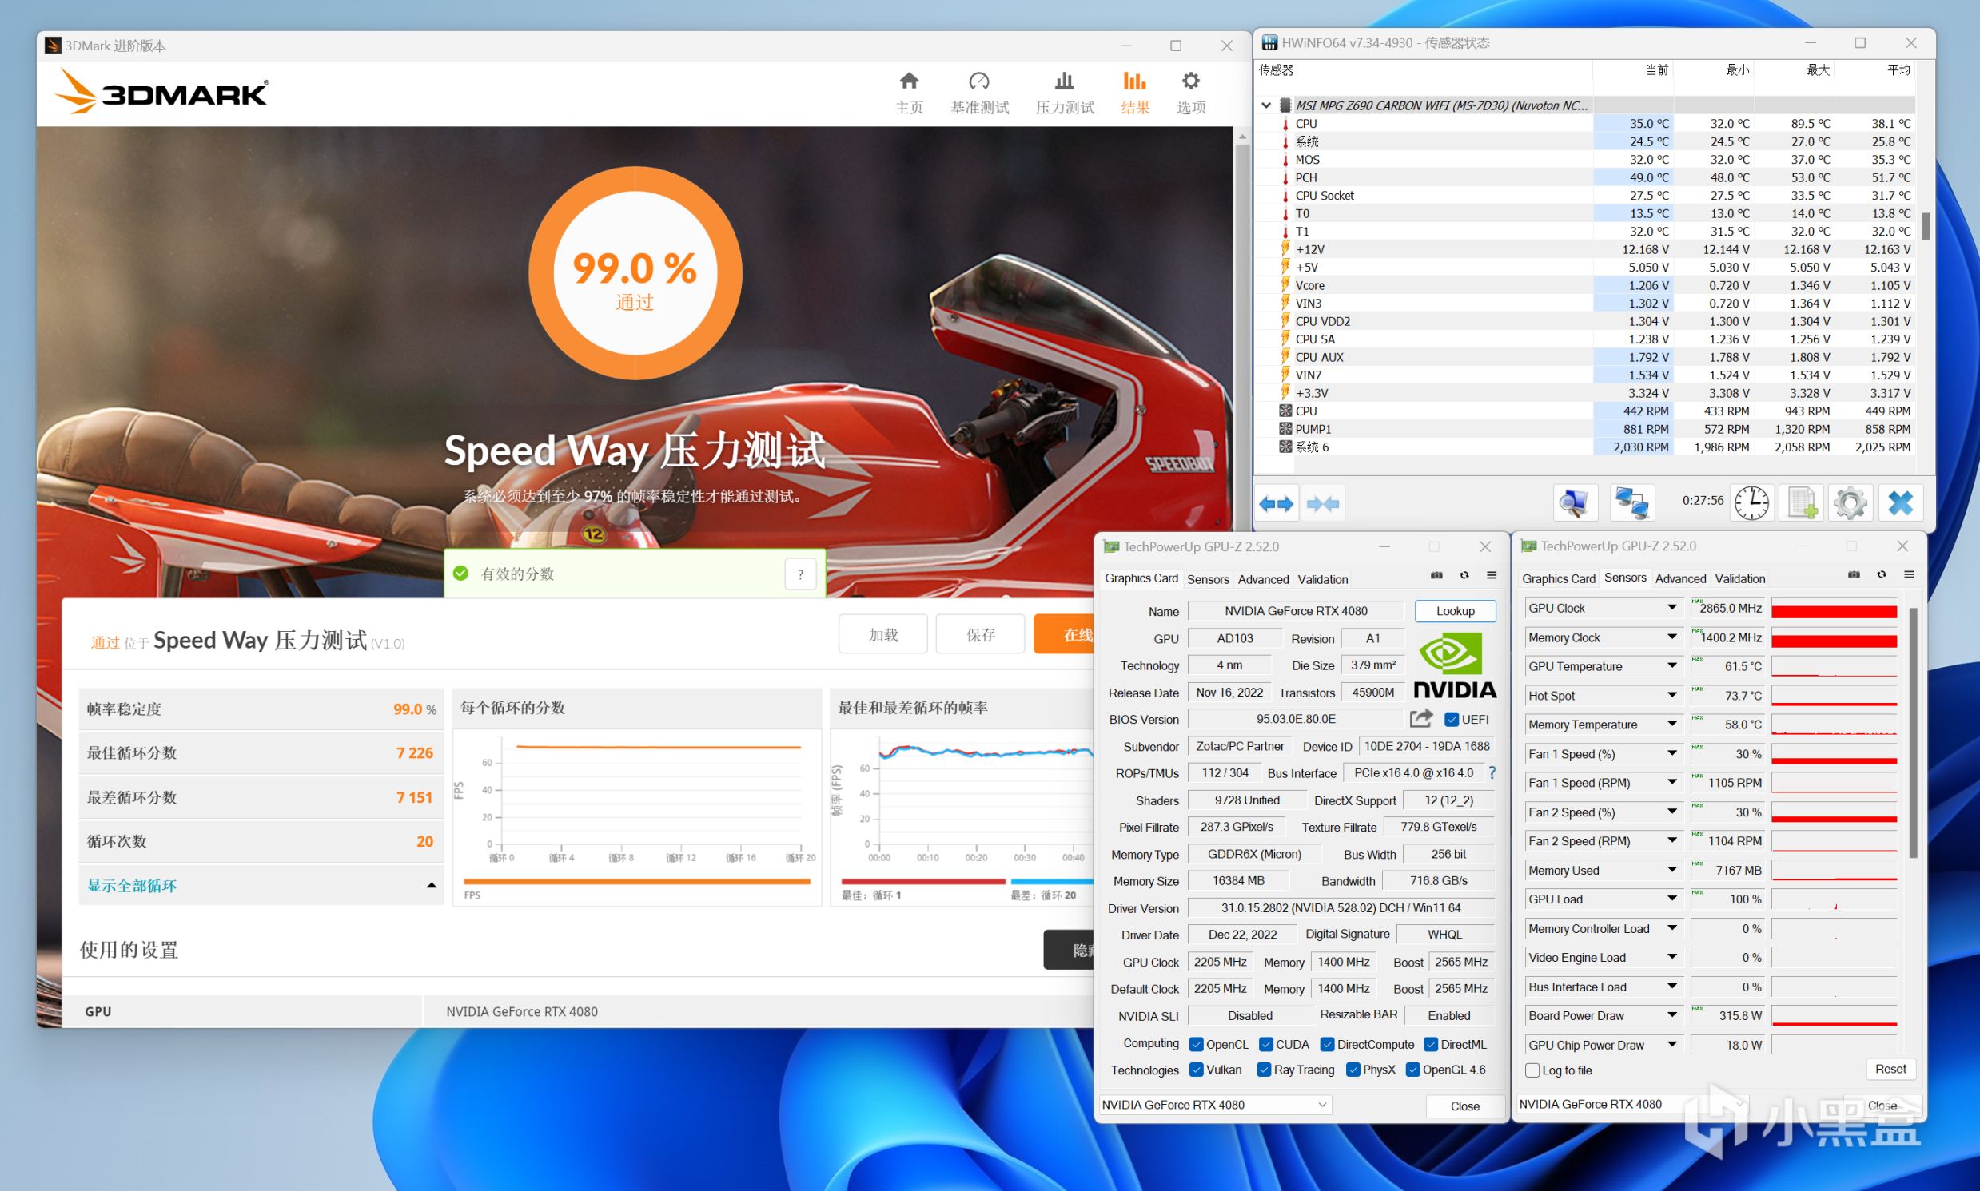Toggle Ray Tracing technology checkbox

pyautogui.click(x=1264, y=1070)
